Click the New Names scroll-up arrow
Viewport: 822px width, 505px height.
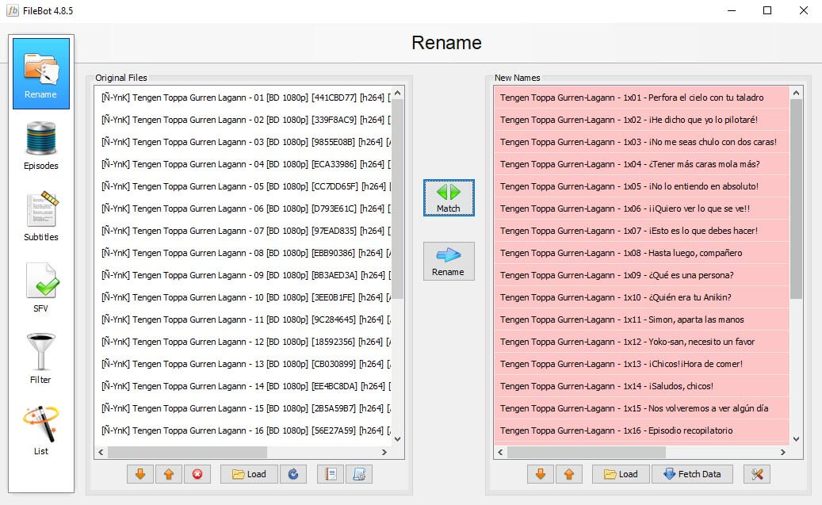click(x=797, y=94)
